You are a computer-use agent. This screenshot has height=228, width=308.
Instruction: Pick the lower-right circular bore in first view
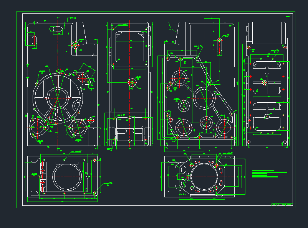[x=79, y=127]
